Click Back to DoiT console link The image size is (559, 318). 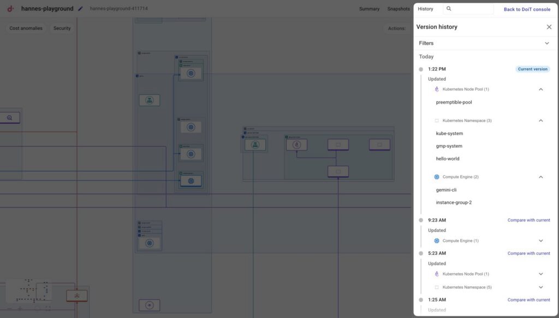pyautogui.click(x=527, y=9)
